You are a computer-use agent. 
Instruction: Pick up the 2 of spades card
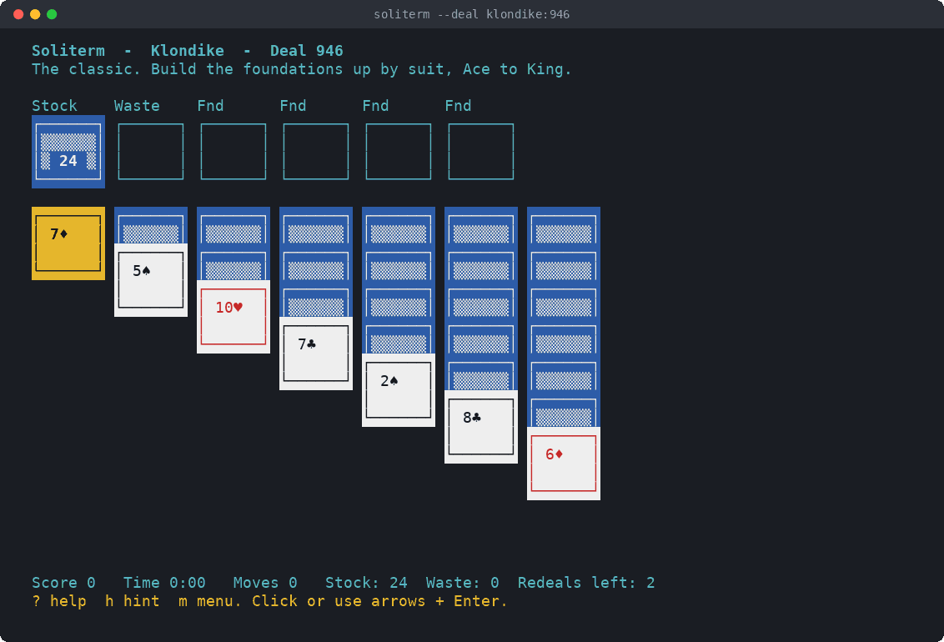398,390
